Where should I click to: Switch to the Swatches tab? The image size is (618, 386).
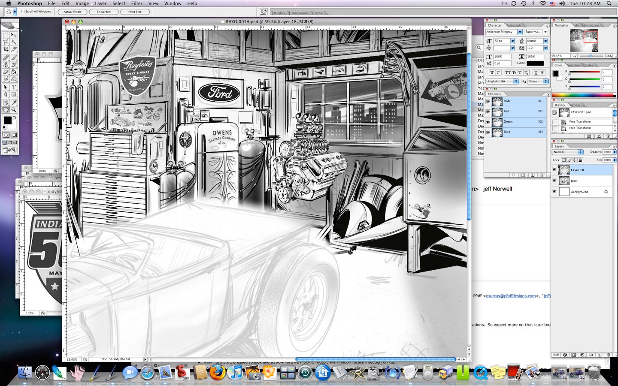pos(574,65)
